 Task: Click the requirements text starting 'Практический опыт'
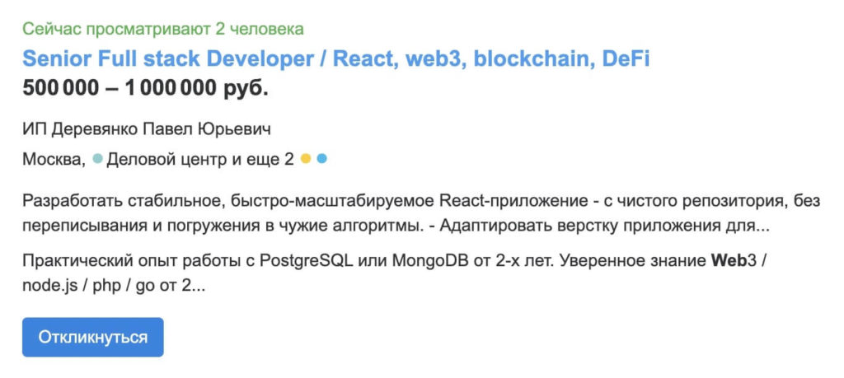tap(400, 274)
